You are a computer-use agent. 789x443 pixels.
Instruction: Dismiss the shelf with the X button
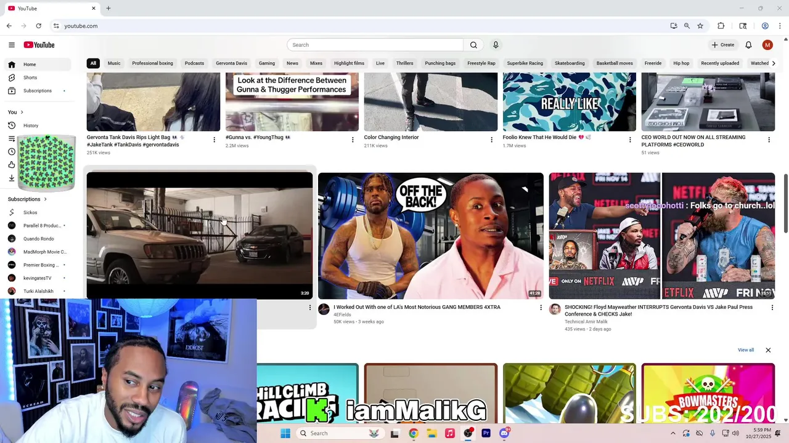pos(768,350)
